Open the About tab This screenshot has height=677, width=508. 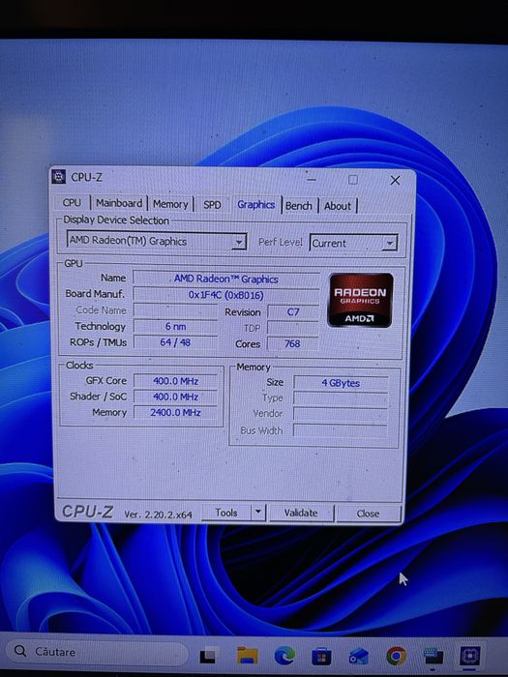coord(338,206)
